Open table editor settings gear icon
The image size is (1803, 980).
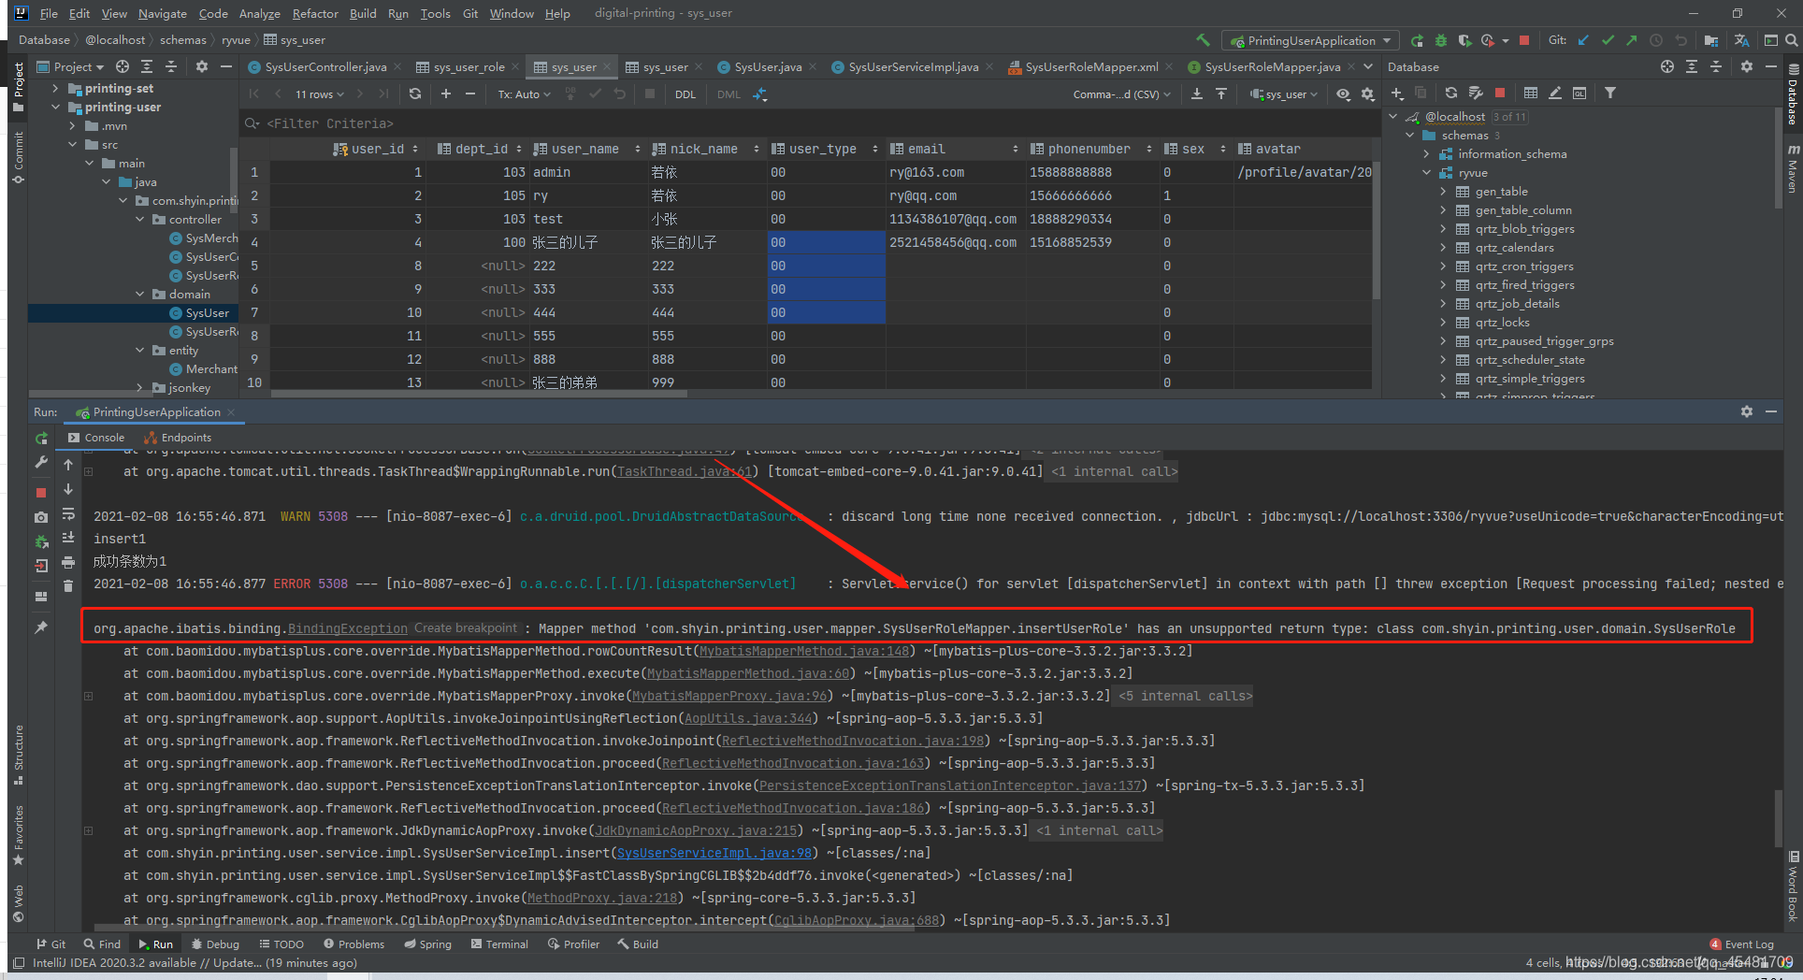[1367, 94]
